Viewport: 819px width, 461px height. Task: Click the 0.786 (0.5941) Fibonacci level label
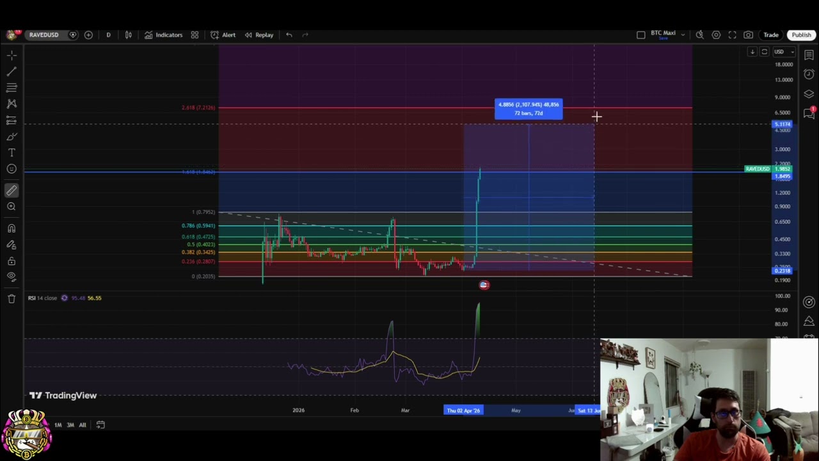tap(198, 225)
